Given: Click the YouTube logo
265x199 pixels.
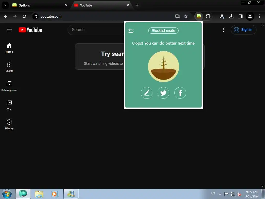Looking at the screenshot, I should 30,30.
